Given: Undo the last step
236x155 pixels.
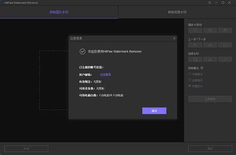Looking at the screenshot, I should click(x=195, y=45).
